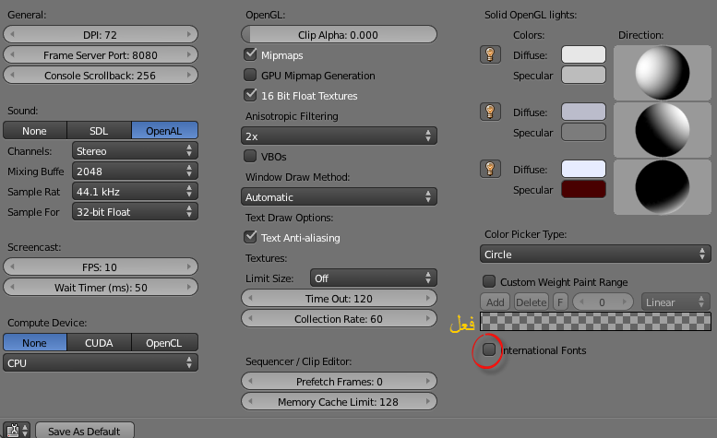Disable the Mipmaps checkbox
The height and width of the screenshot is (438, 717).
pyautogui.click(x=250, y=54)
